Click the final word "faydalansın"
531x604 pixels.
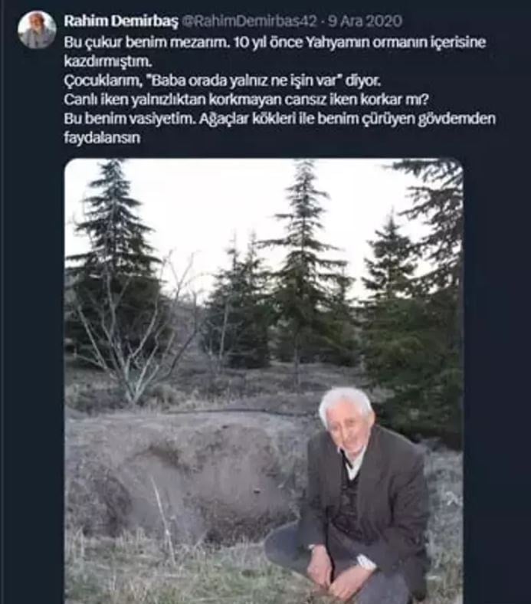coord(102,138)
